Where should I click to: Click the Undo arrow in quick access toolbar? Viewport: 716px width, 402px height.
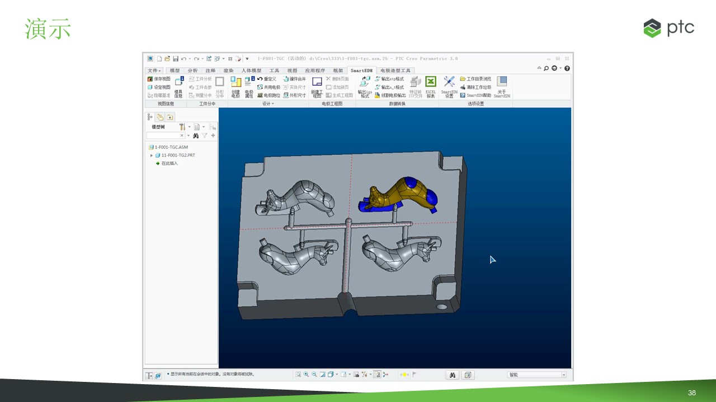183,59
